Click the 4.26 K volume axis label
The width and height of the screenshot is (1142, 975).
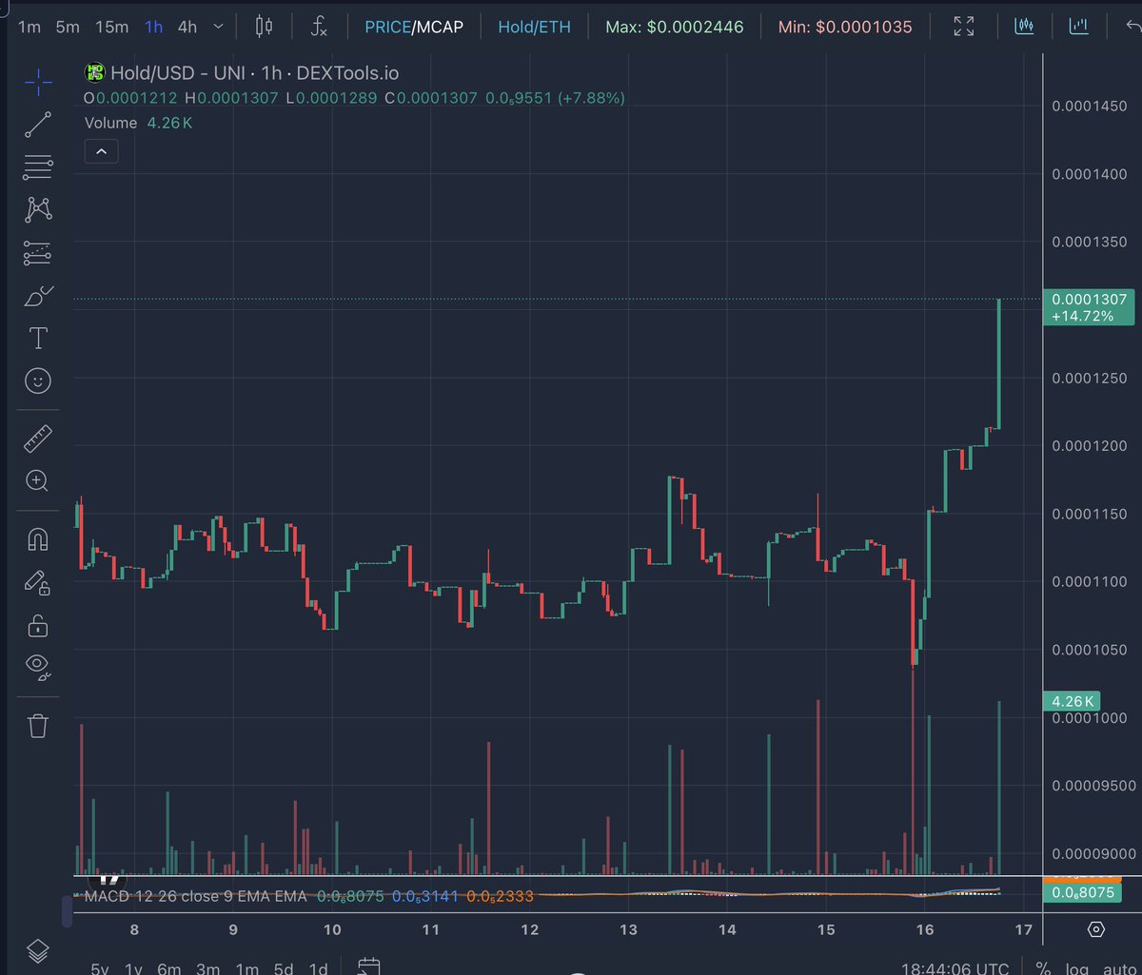[1073, 702]
